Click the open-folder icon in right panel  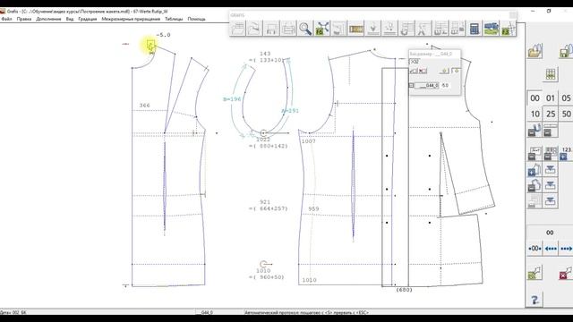[x=535, y=51]
